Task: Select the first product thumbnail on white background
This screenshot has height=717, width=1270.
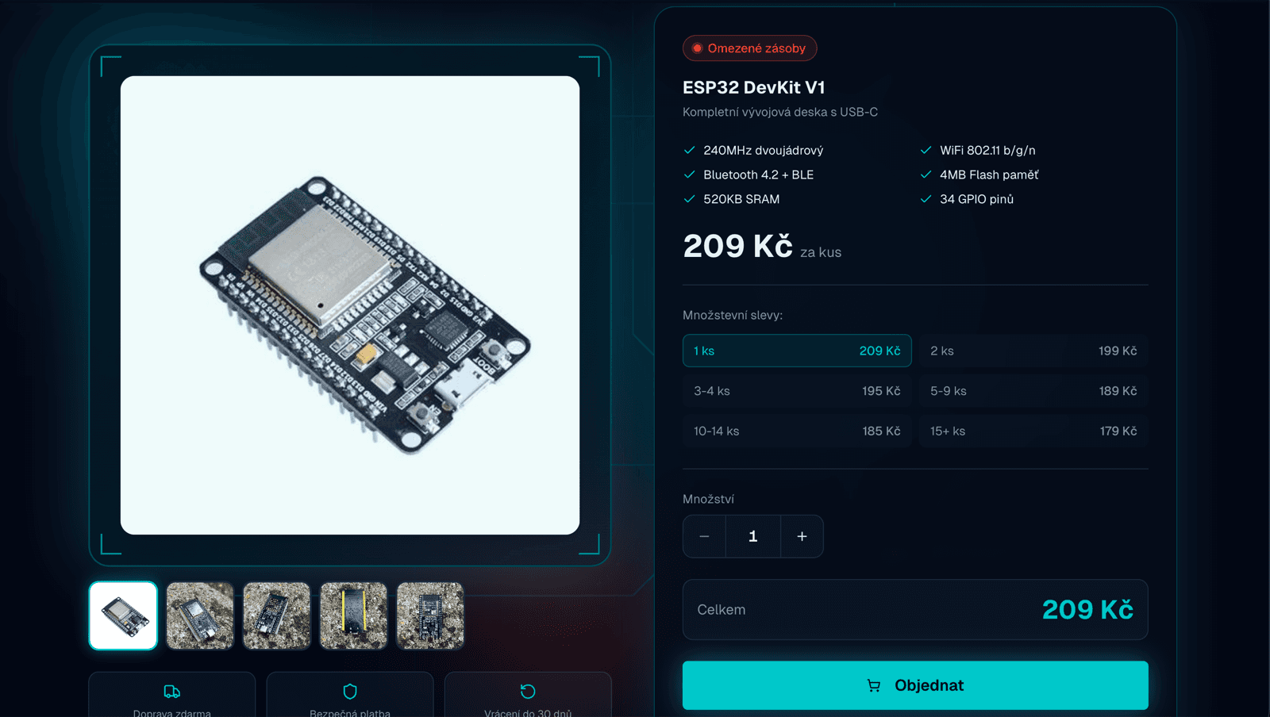Action: coord(123,615)
